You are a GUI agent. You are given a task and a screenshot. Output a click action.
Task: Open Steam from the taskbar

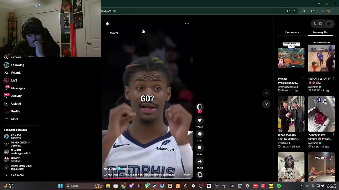[x=154, y=186]
